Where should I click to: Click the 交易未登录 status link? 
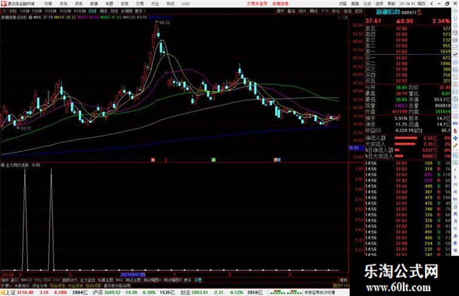pos(257,4)
